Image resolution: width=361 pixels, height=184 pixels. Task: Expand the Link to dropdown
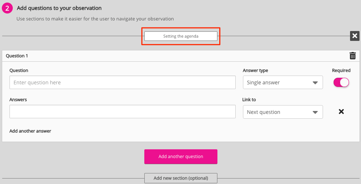click(x=282, y=112)
